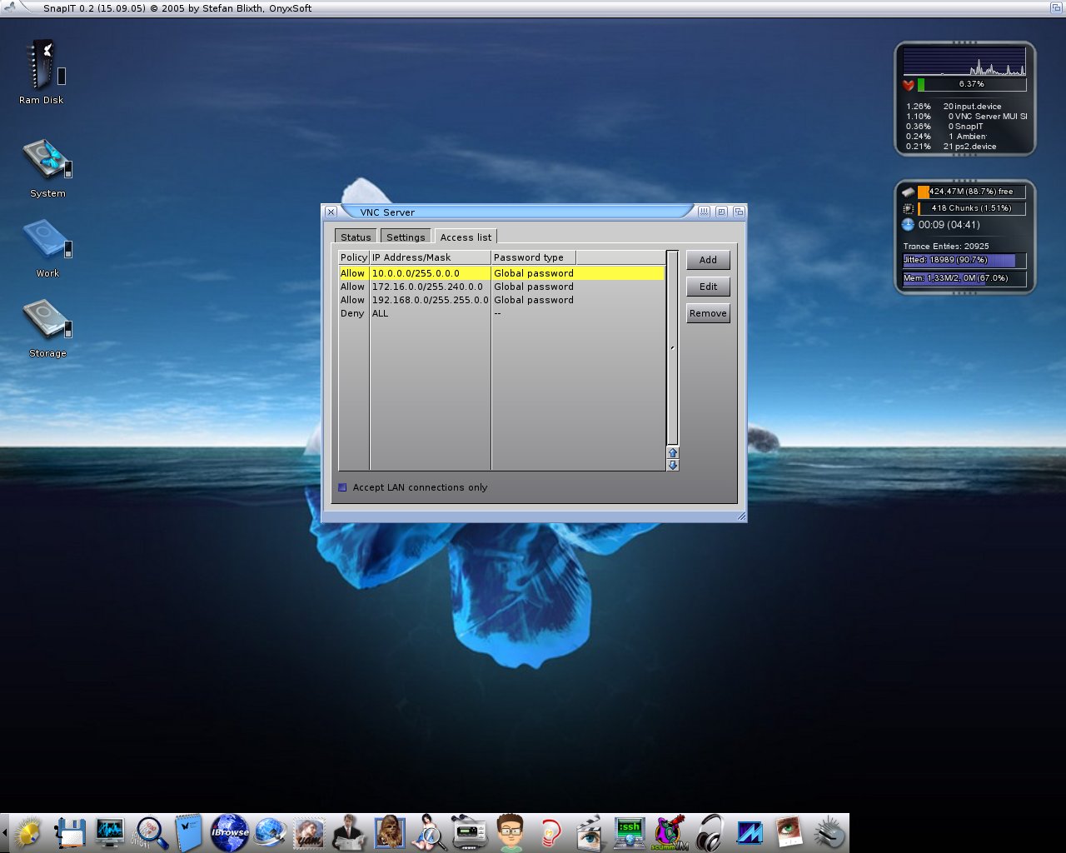Collapse the dock using left edge arrow

pyautogui.click(x=4, y=832)
